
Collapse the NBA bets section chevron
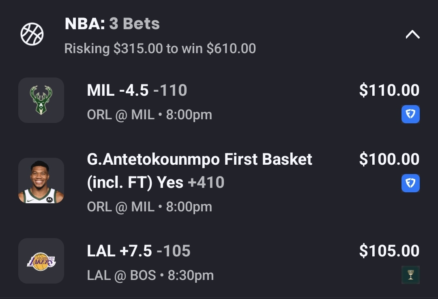coord(412,34)
